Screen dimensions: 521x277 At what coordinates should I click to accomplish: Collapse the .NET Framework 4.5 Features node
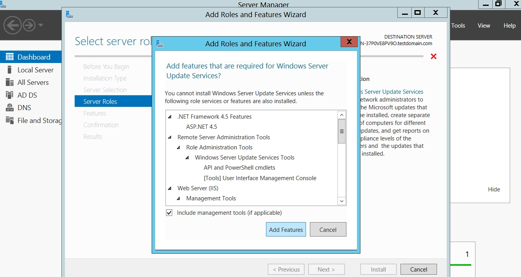click(x=170, y=117)
